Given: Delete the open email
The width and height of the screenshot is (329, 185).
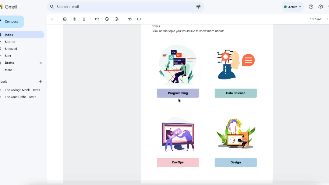Looking at the screenshot, I should coord(84,19).
